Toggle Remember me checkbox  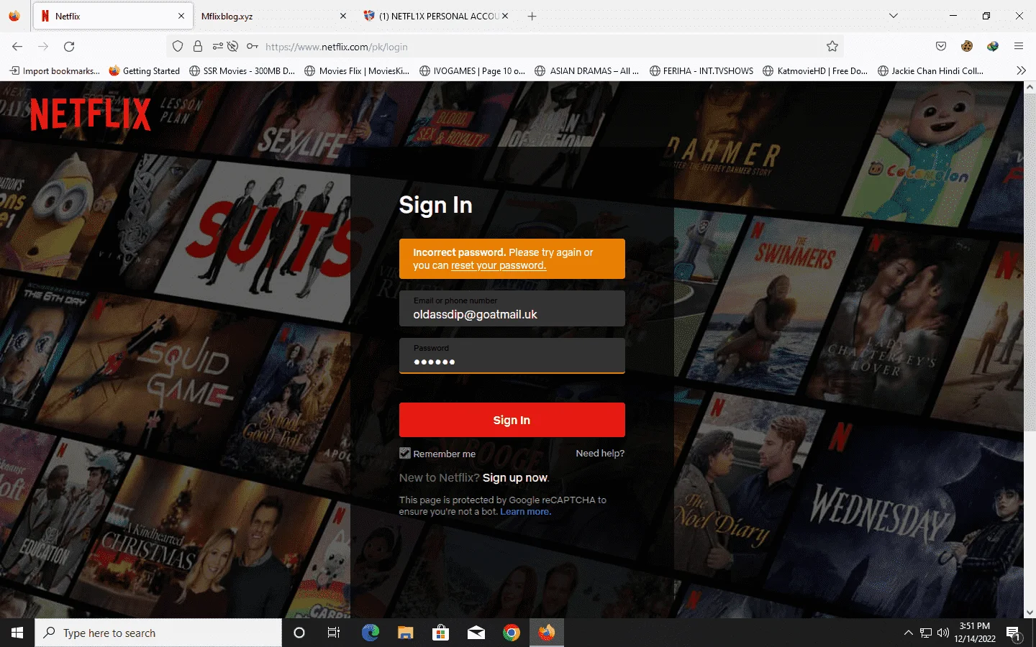click(405, 453)
